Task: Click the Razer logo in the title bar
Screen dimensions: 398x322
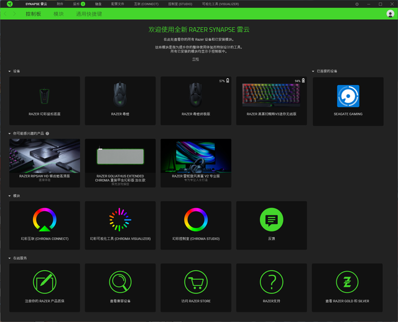Action: [10, 4]
